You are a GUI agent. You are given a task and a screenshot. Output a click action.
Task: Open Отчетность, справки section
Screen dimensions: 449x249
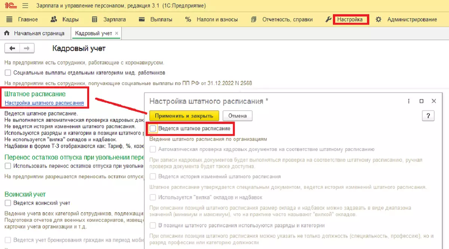[x=282, y=19]
